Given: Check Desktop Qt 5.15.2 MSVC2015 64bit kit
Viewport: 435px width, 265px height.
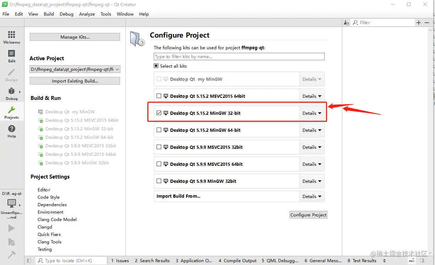Looking at the screenshot, I should point(159,96).
